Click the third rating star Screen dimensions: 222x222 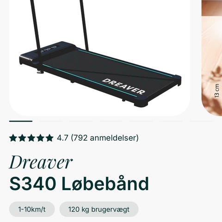[x=31, y=138]
